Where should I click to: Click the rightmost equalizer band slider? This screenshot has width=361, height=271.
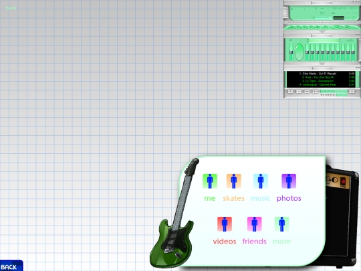coord(353,52)
